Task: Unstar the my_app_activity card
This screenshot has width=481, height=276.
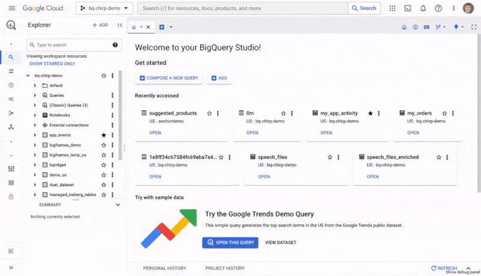Action: pos(370,113)
